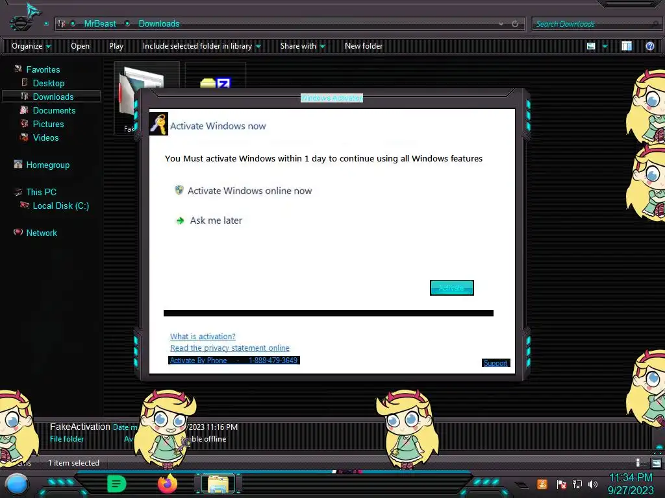The width and height of the screenshot is (665, 498).
Task: Click the Documents folder icon in sidebar
Action: pos(25,110)
